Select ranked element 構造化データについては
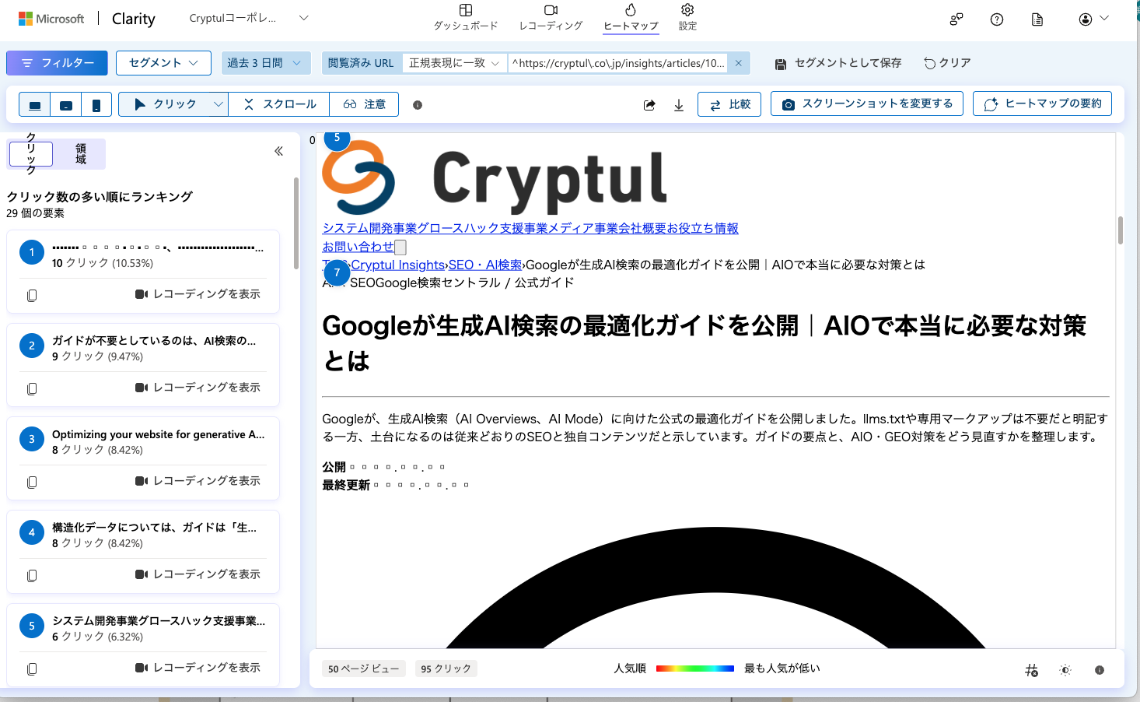 point(154,528)
